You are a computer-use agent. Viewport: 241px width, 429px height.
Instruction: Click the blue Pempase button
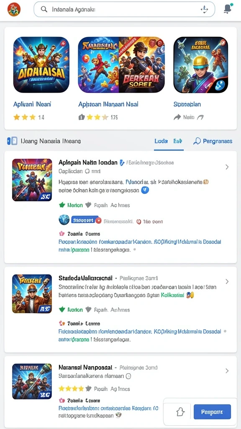212,412
